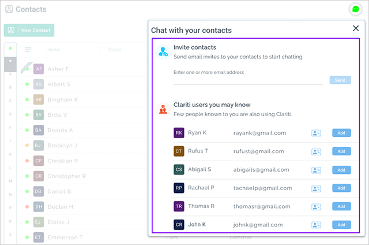Create a New Contact
This screenshot has width=369, height=245.
(29, 30)
